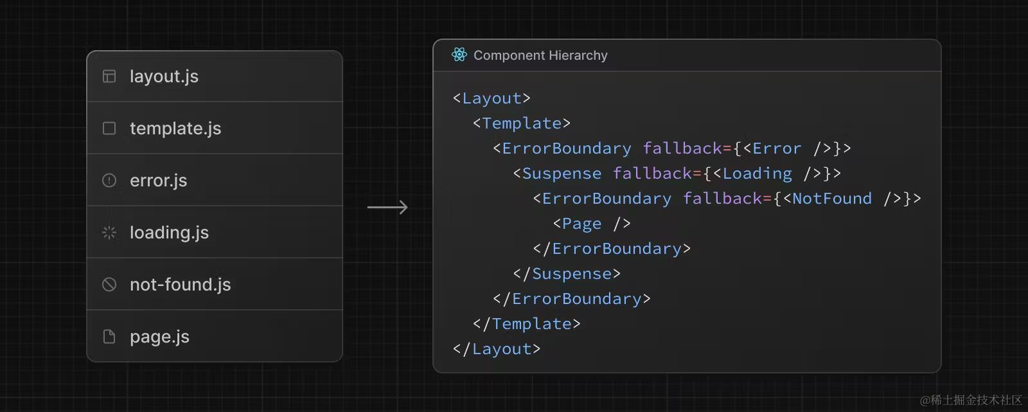Click the Suspense line with Loading fallback
Image resolution: width=1028 pixels, height=412 pixels.
[x=677, y=174]
